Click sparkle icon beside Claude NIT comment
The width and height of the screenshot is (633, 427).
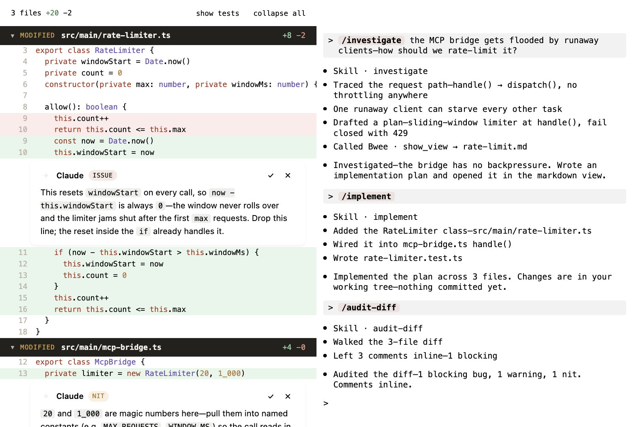click(46, 396)
